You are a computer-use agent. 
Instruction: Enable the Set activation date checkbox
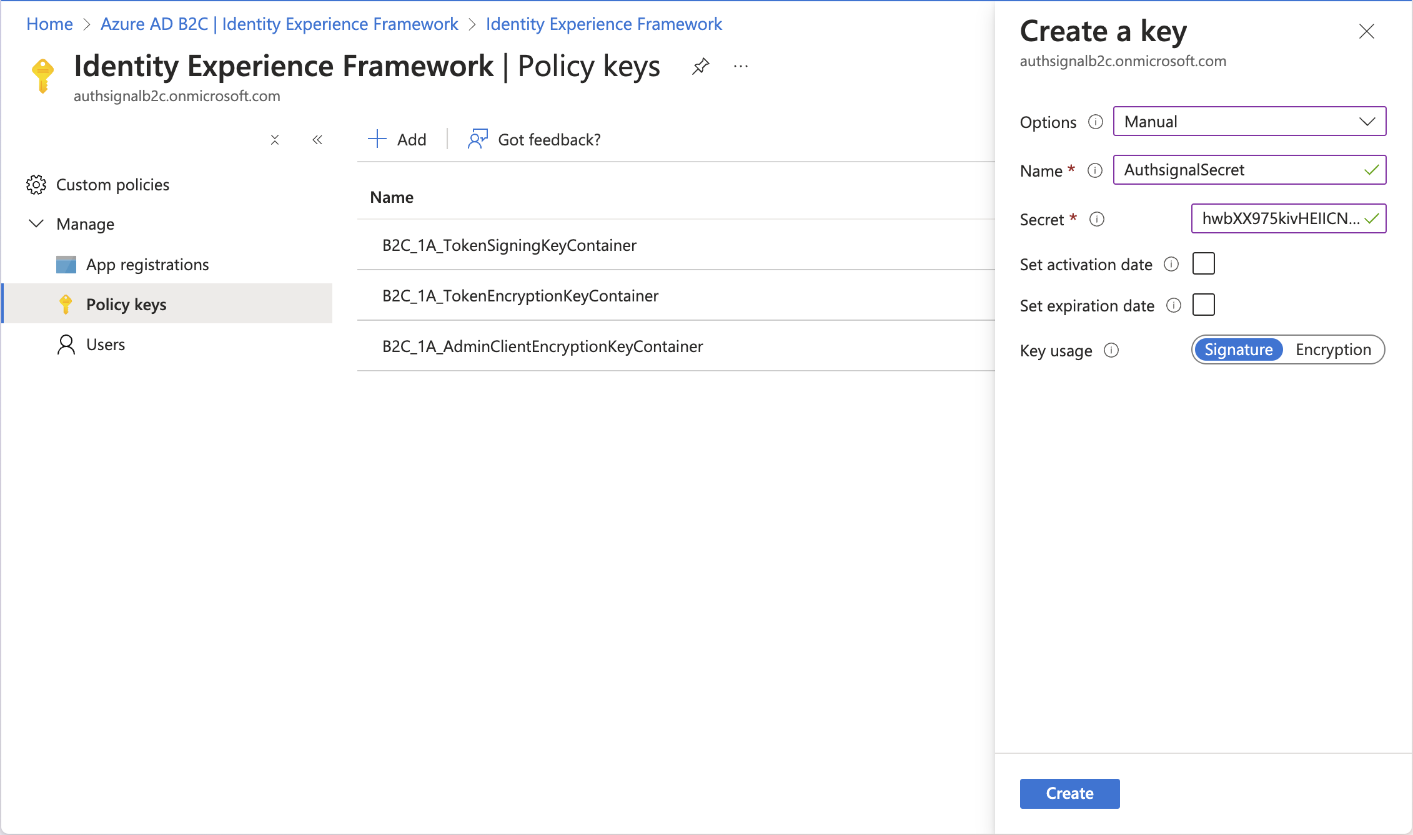1204,263
